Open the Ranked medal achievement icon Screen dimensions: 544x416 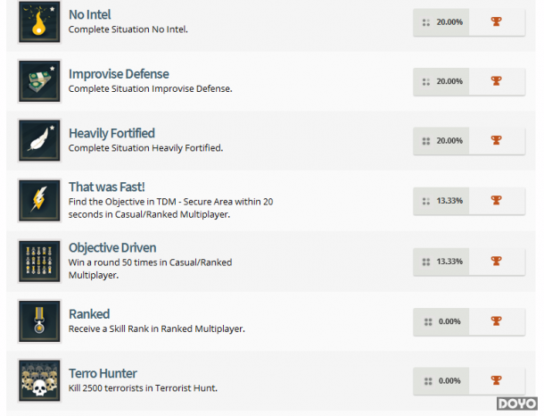(39, 321)
